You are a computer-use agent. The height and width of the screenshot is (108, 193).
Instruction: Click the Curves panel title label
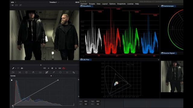13,76
